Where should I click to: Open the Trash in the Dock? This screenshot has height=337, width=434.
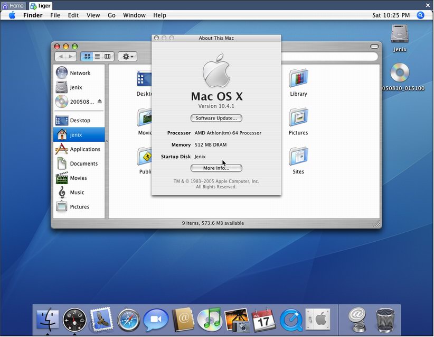pos(385,320)
